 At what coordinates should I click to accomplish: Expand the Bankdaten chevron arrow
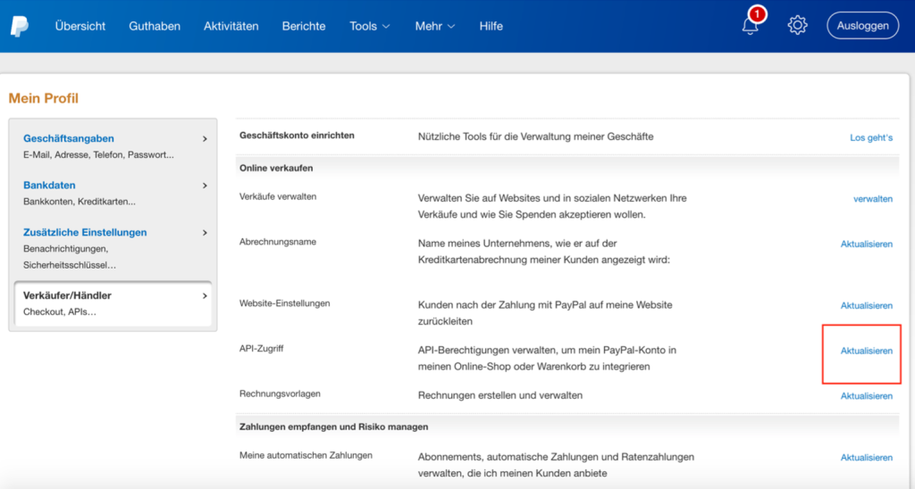coord(205,186)
